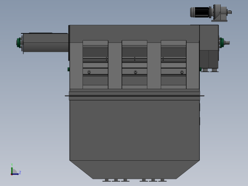Select the bolt in the right window panel
The height and width of the screenshot is (186, 248).
(182, 72)
